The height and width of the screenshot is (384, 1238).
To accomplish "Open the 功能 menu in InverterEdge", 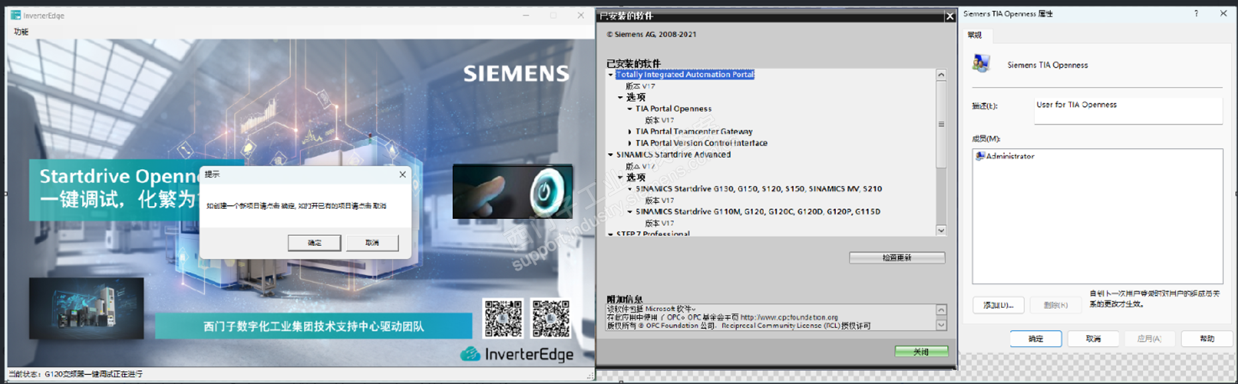I will (x=21, y=32).
